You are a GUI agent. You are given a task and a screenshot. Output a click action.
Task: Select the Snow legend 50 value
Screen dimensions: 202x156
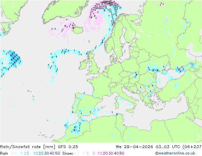tap(122, 153)
